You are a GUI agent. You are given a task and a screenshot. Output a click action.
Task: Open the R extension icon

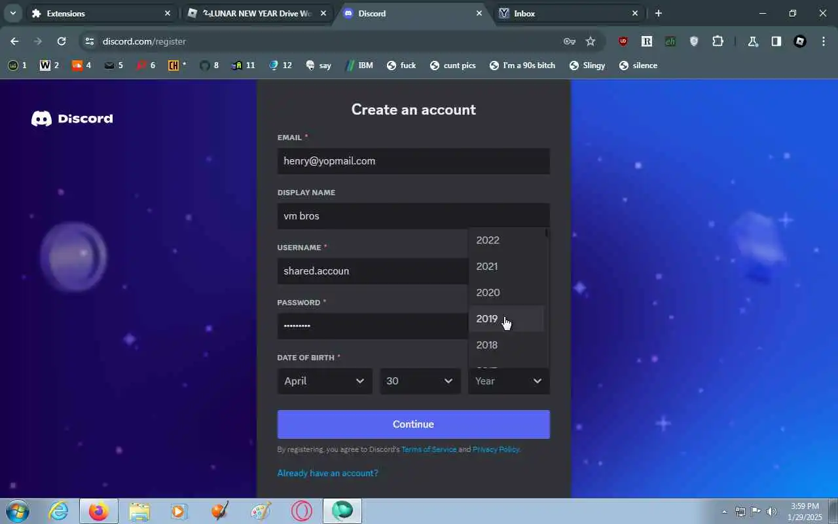point(647,41)
